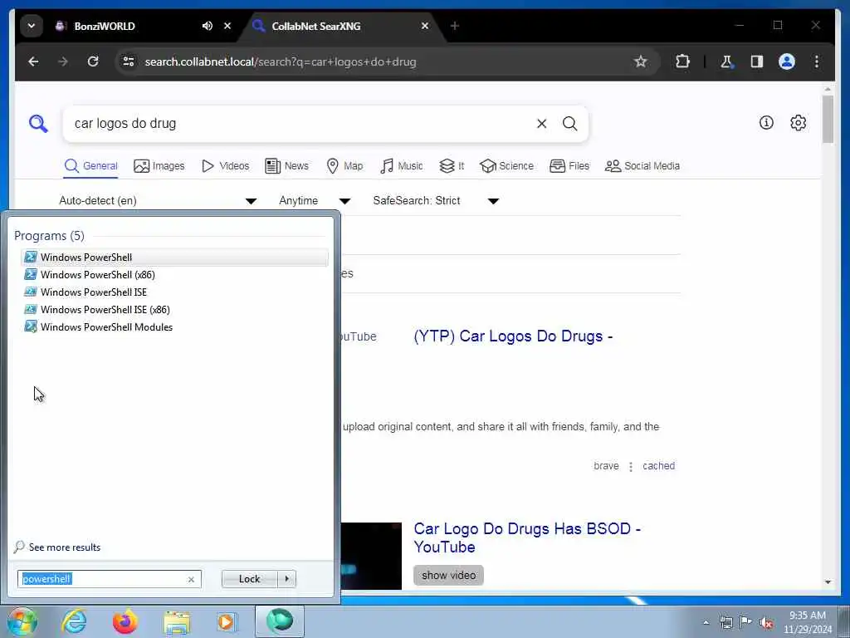Bookmark this page with the star
The width and height of the screenshot is (850, 638).
[640, 61]
